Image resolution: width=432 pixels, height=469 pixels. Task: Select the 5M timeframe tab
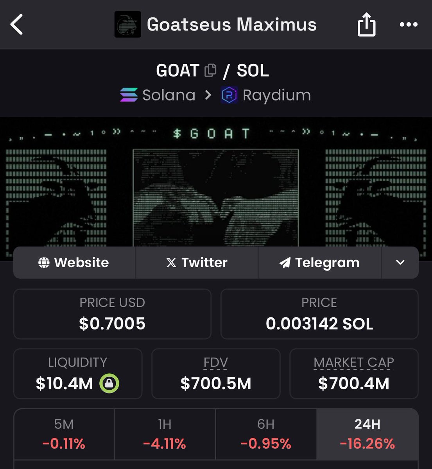pyautogui.click(x=64, y=434)
